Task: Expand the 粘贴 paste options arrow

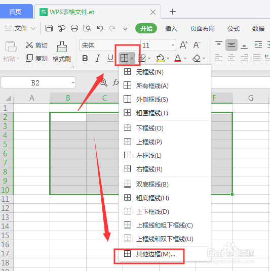Action: click(x=18, y=59)
